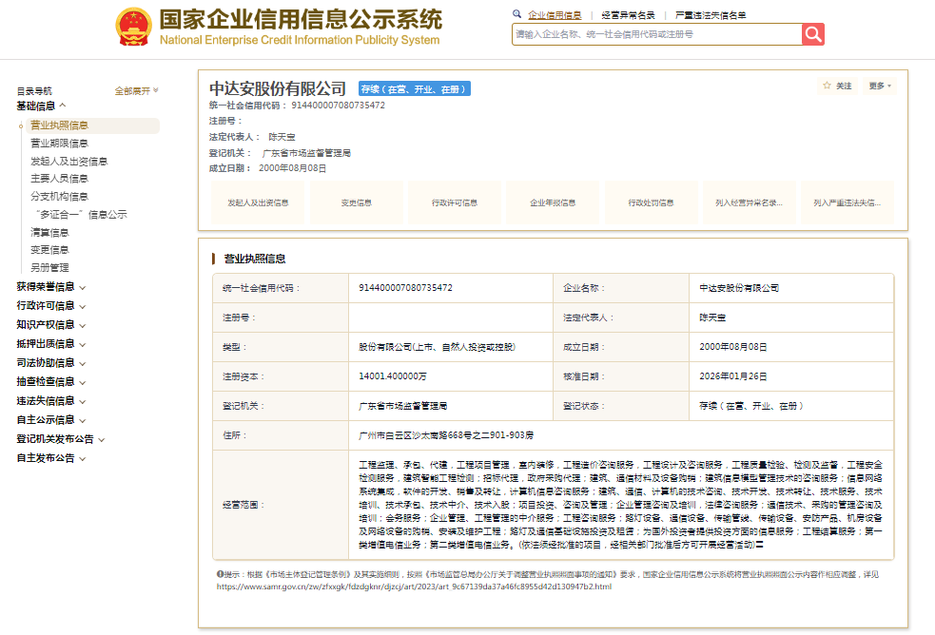Viewport: 935px width, 635px height.
Task: Click the red search magnifier button
Action: [x=812, y=34]
